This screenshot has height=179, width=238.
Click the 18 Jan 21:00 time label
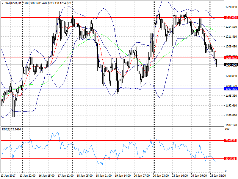pyautogui.click(x=104, y=175)
